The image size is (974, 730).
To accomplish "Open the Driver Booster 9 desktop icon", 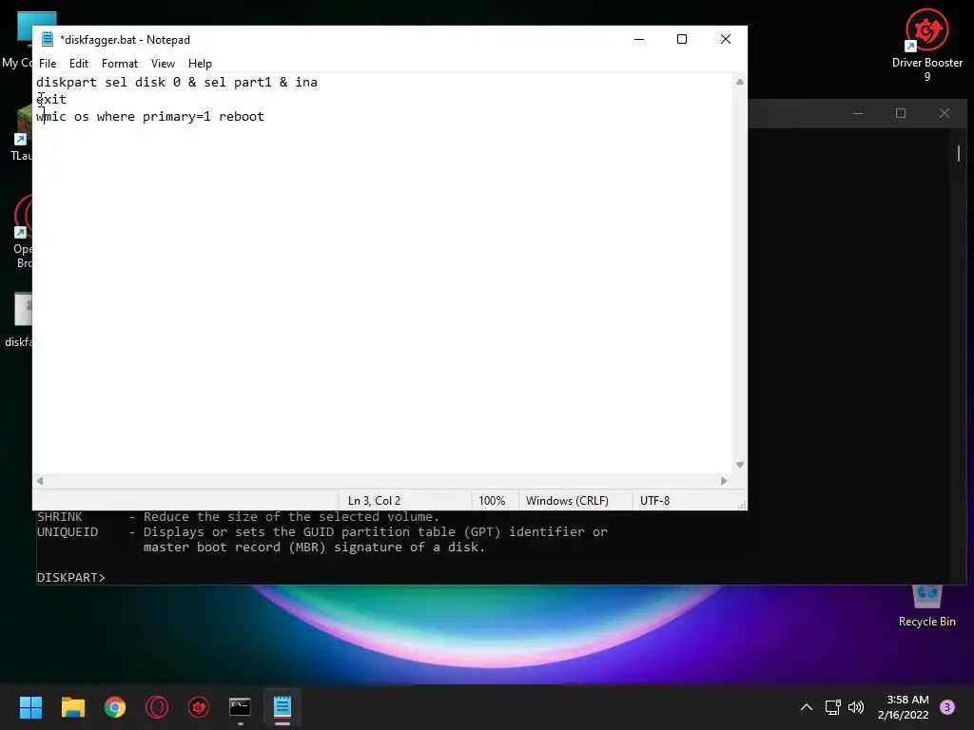I will pos(926,45).
